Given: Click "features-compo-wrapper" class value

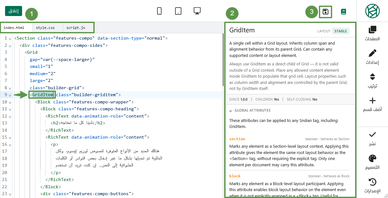Looking at the screenshot, I should point(100,102).
